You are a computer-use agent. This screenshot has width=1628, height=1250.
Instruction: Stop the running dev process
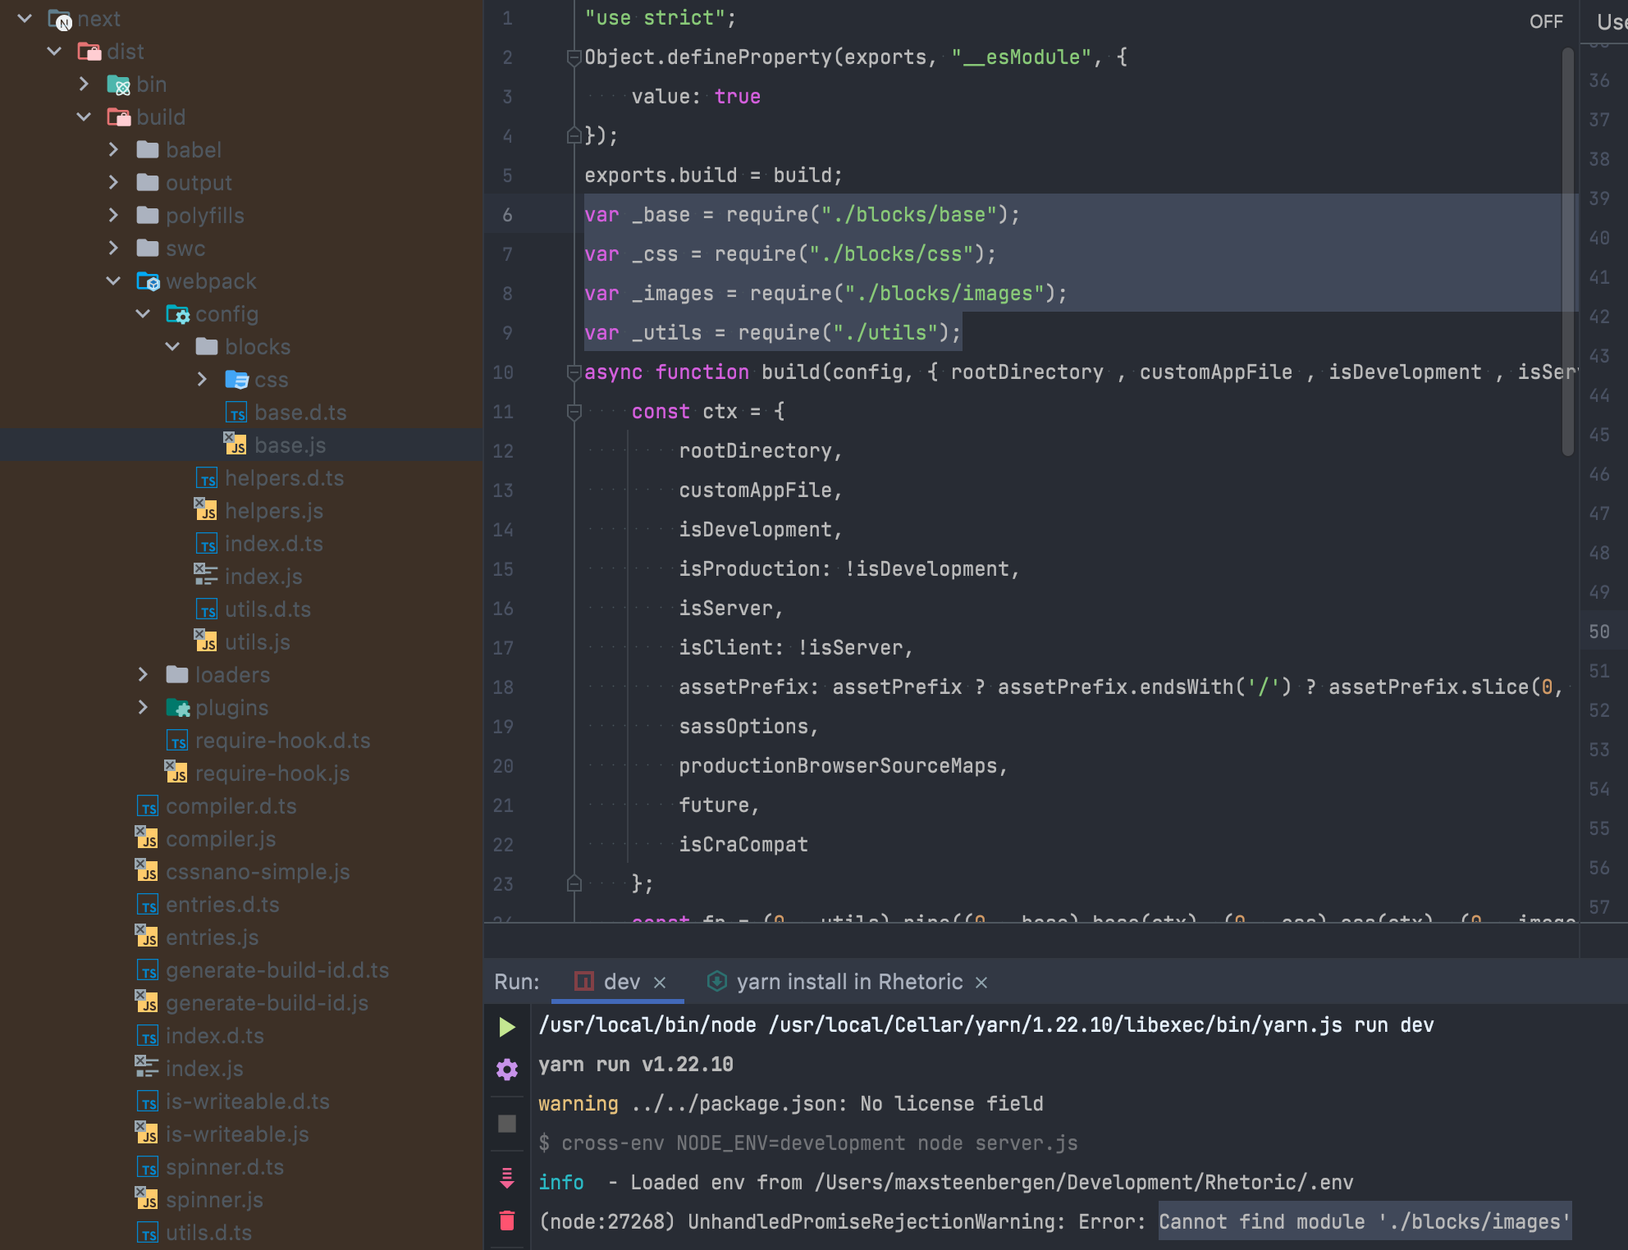pos(507,1124)
